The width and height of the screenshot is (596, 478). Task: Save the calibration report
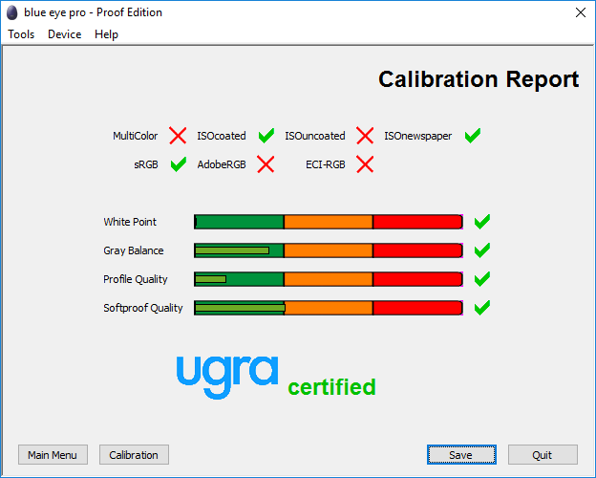point(461,455)
